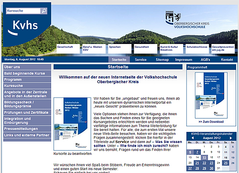Open the Schulabschlüsse category tab
This screenshot has width=239, height=173.
[x=197, y=49]
